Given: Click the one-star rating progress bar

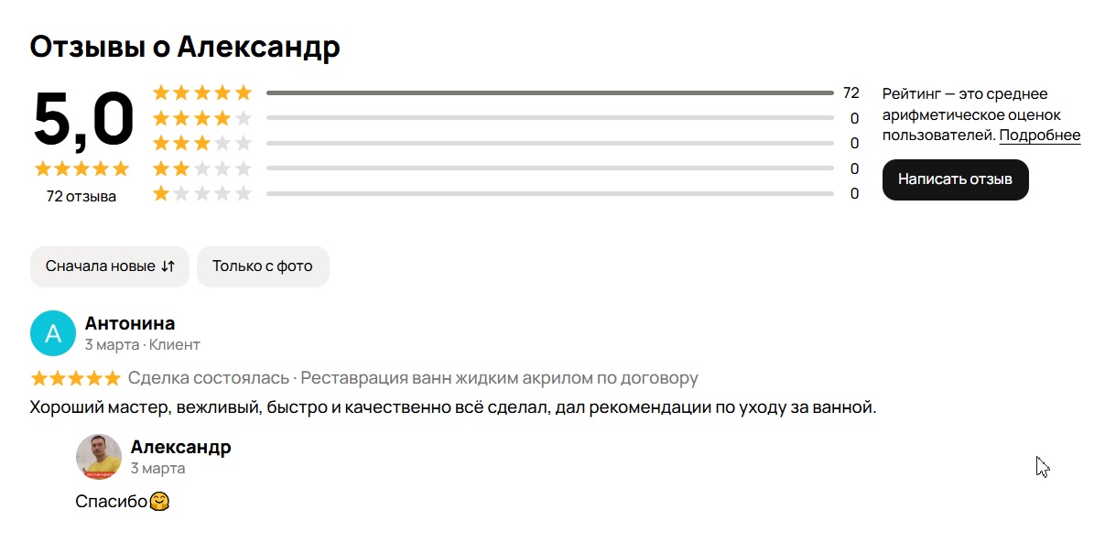Looking at the screenshot, I should click(x=549, y=193).
